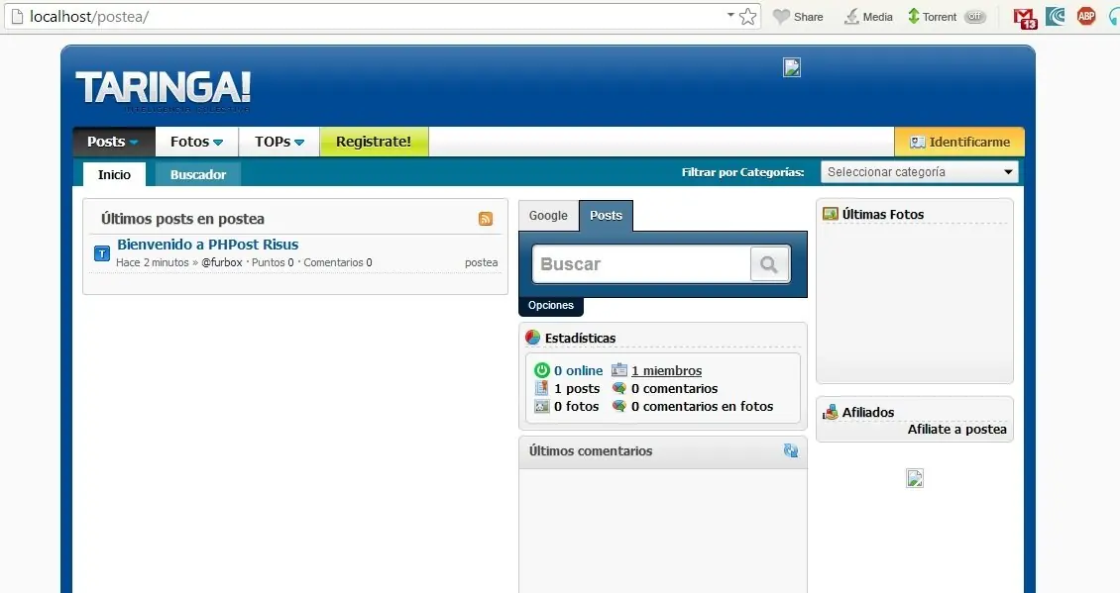Click the comment icon beside comentarios en fotos
This screenshot has width=1120, height=593.
coord(619,406)
